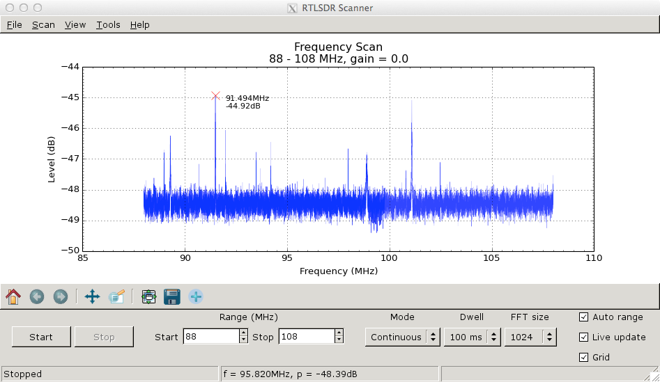Viewport: 660px width, 382px height.
Task: Click the peak value -44.92dB label
Action: click(x=243, y=106)
